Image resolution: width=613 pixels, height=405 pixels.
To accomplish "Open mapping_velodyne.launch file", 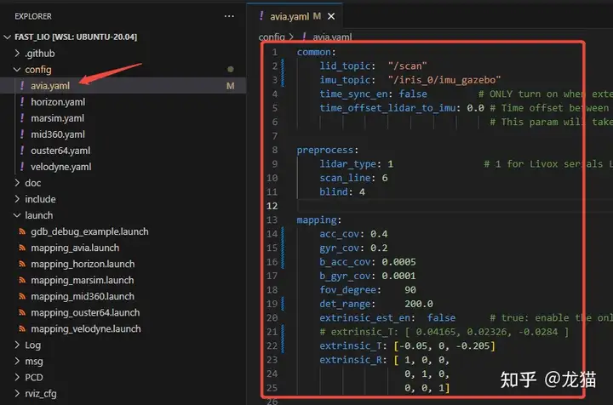I will pyautogui.click(x=86, y=328).
